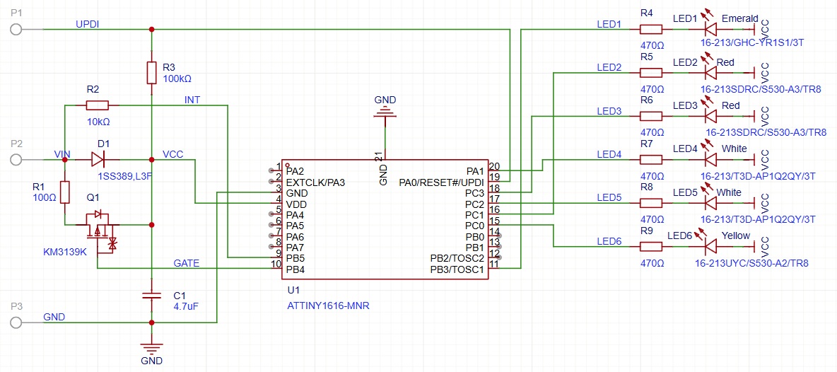Click the Emerald color label
The height and width of the screenshot is (372, 837).
[x=740, y=18]
